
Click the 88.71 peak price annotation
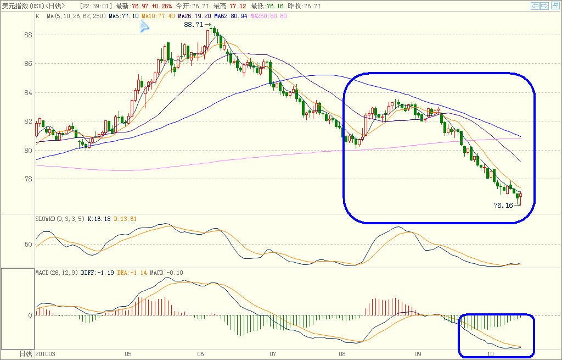pyautogui.click(x=194, y=25)
